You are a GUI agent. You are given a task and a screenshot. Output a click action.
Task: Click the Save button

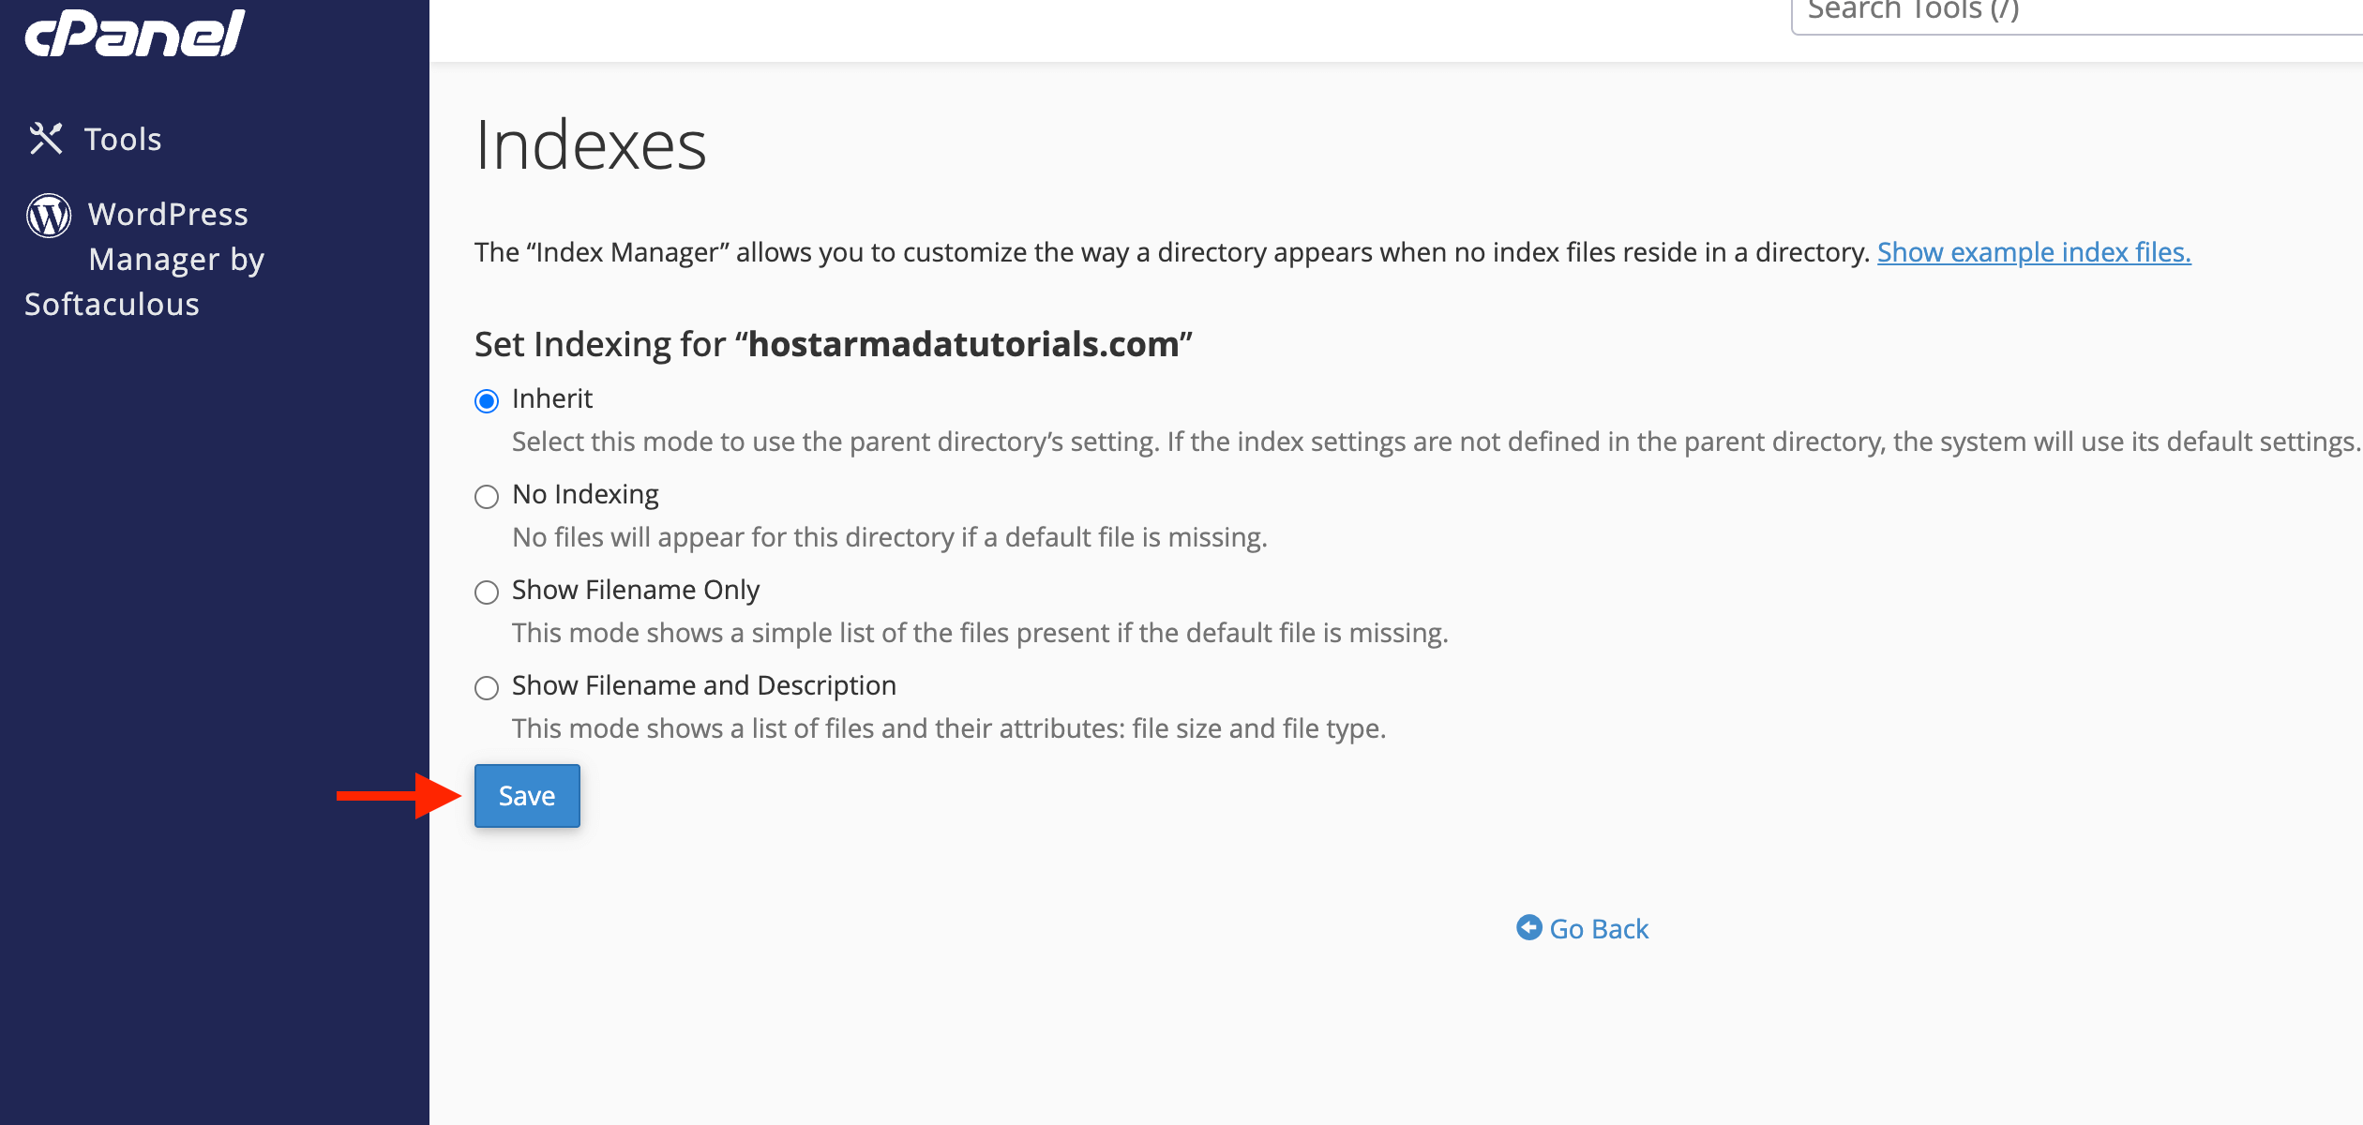[527, 796]
